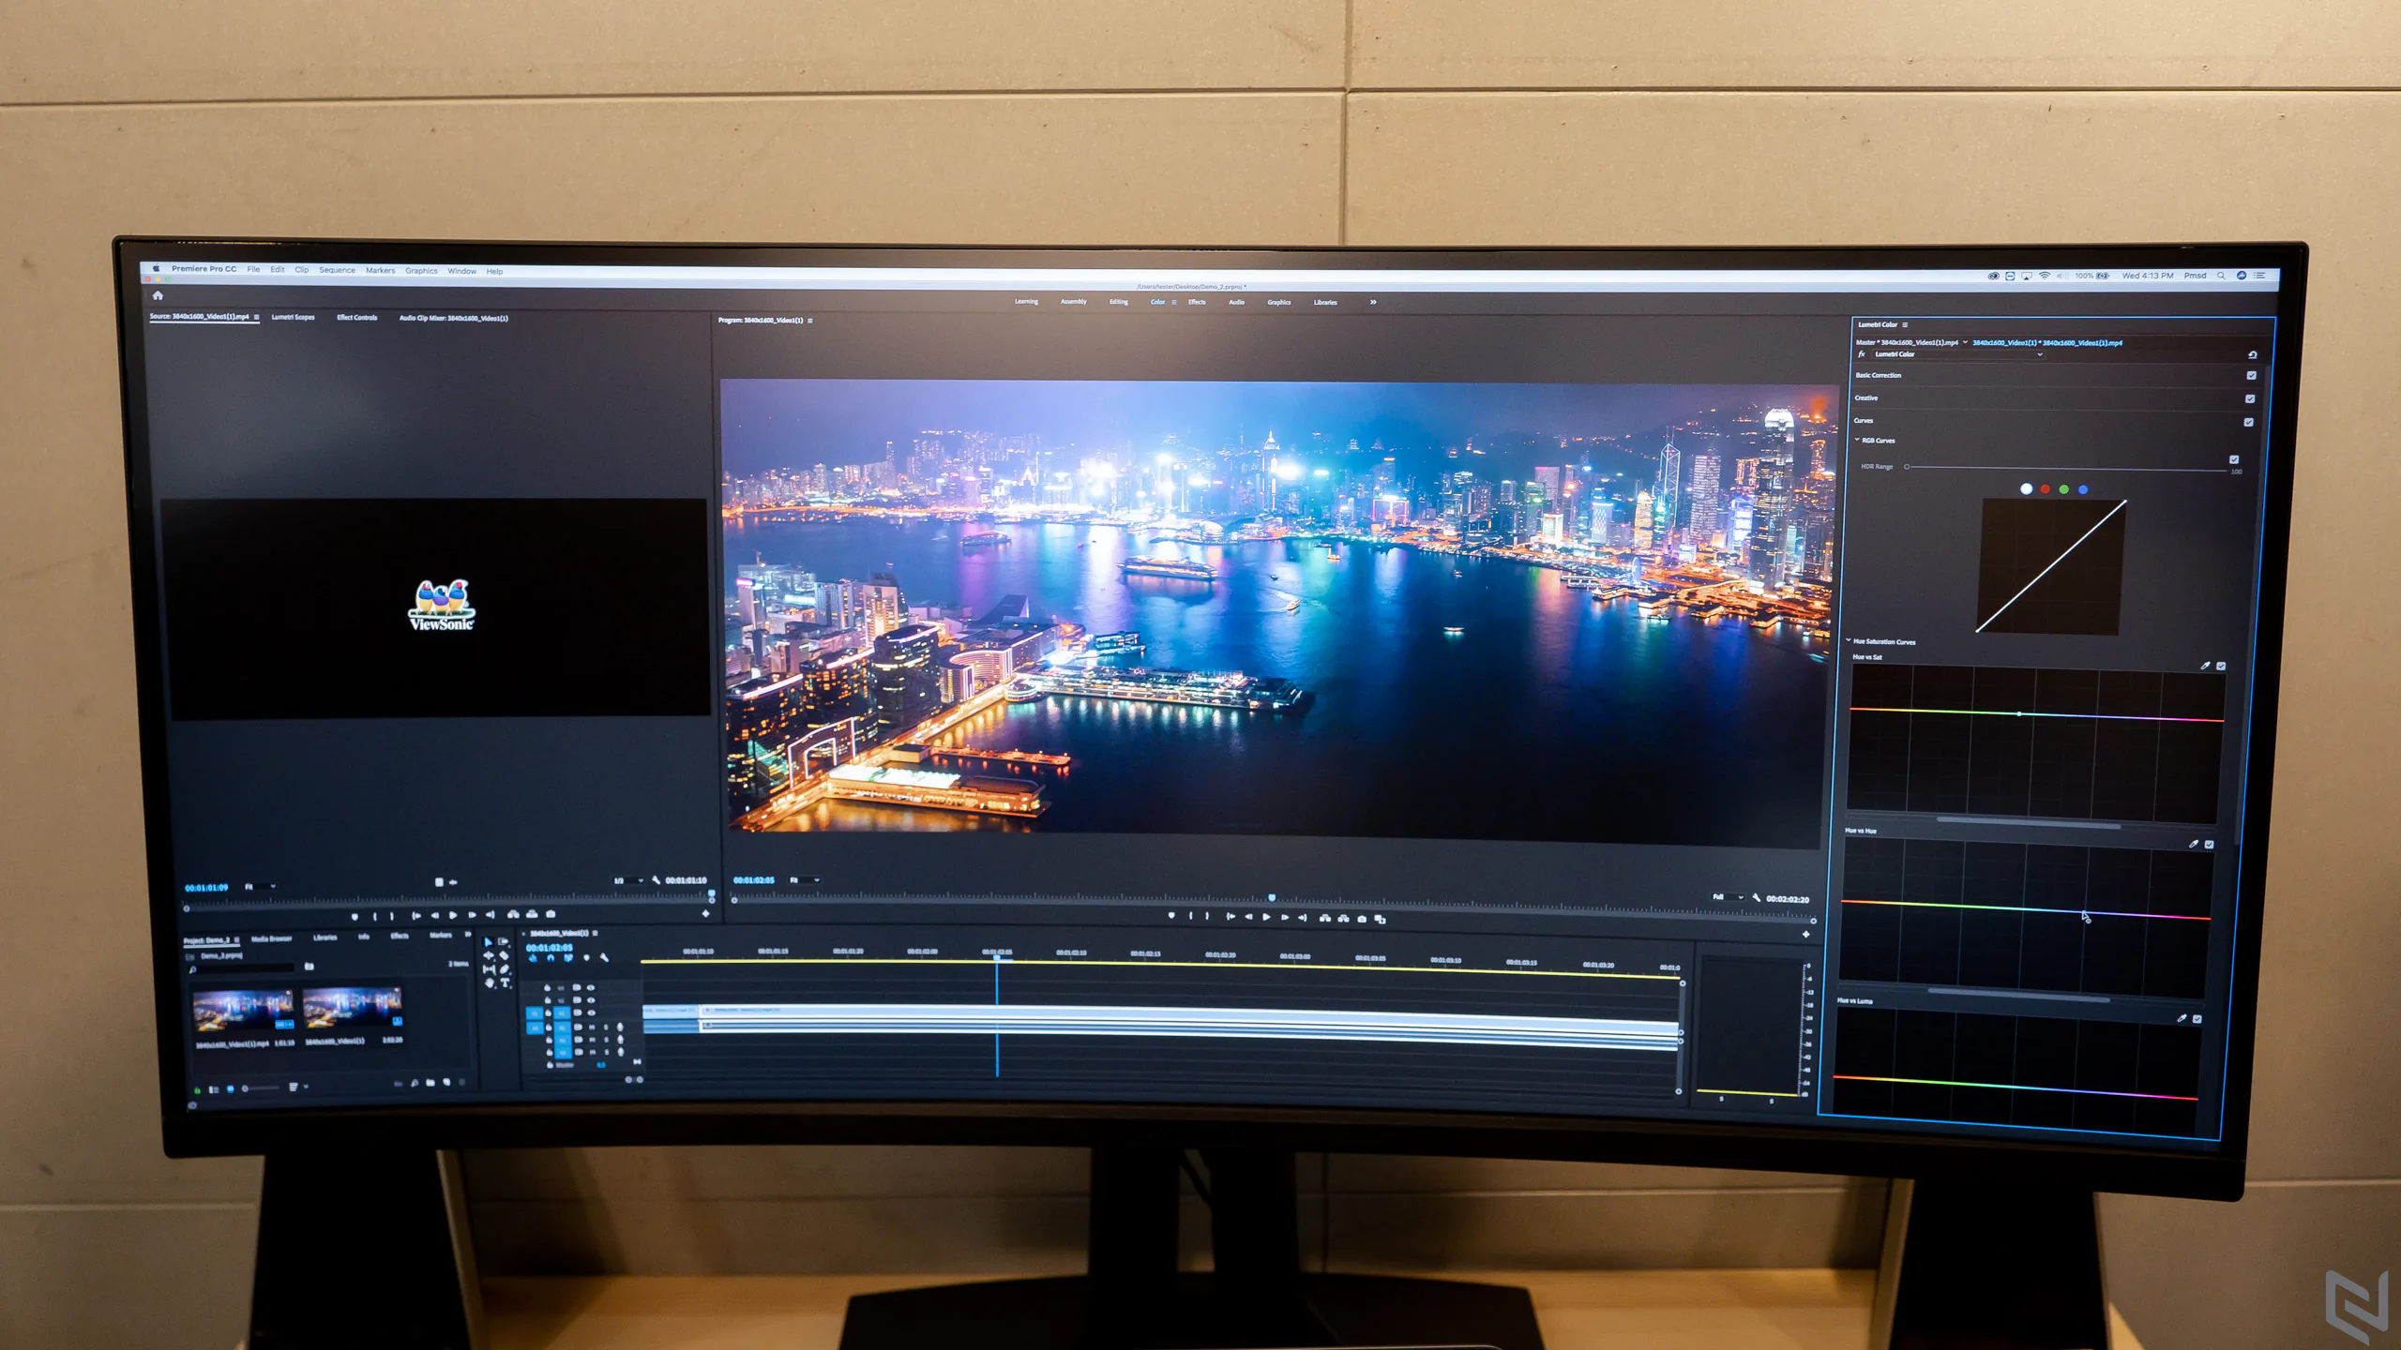Screen dimensions: 2401x1350
Task: Export frame camera icon in Program monitor
Action: (x=1362, y=919)
